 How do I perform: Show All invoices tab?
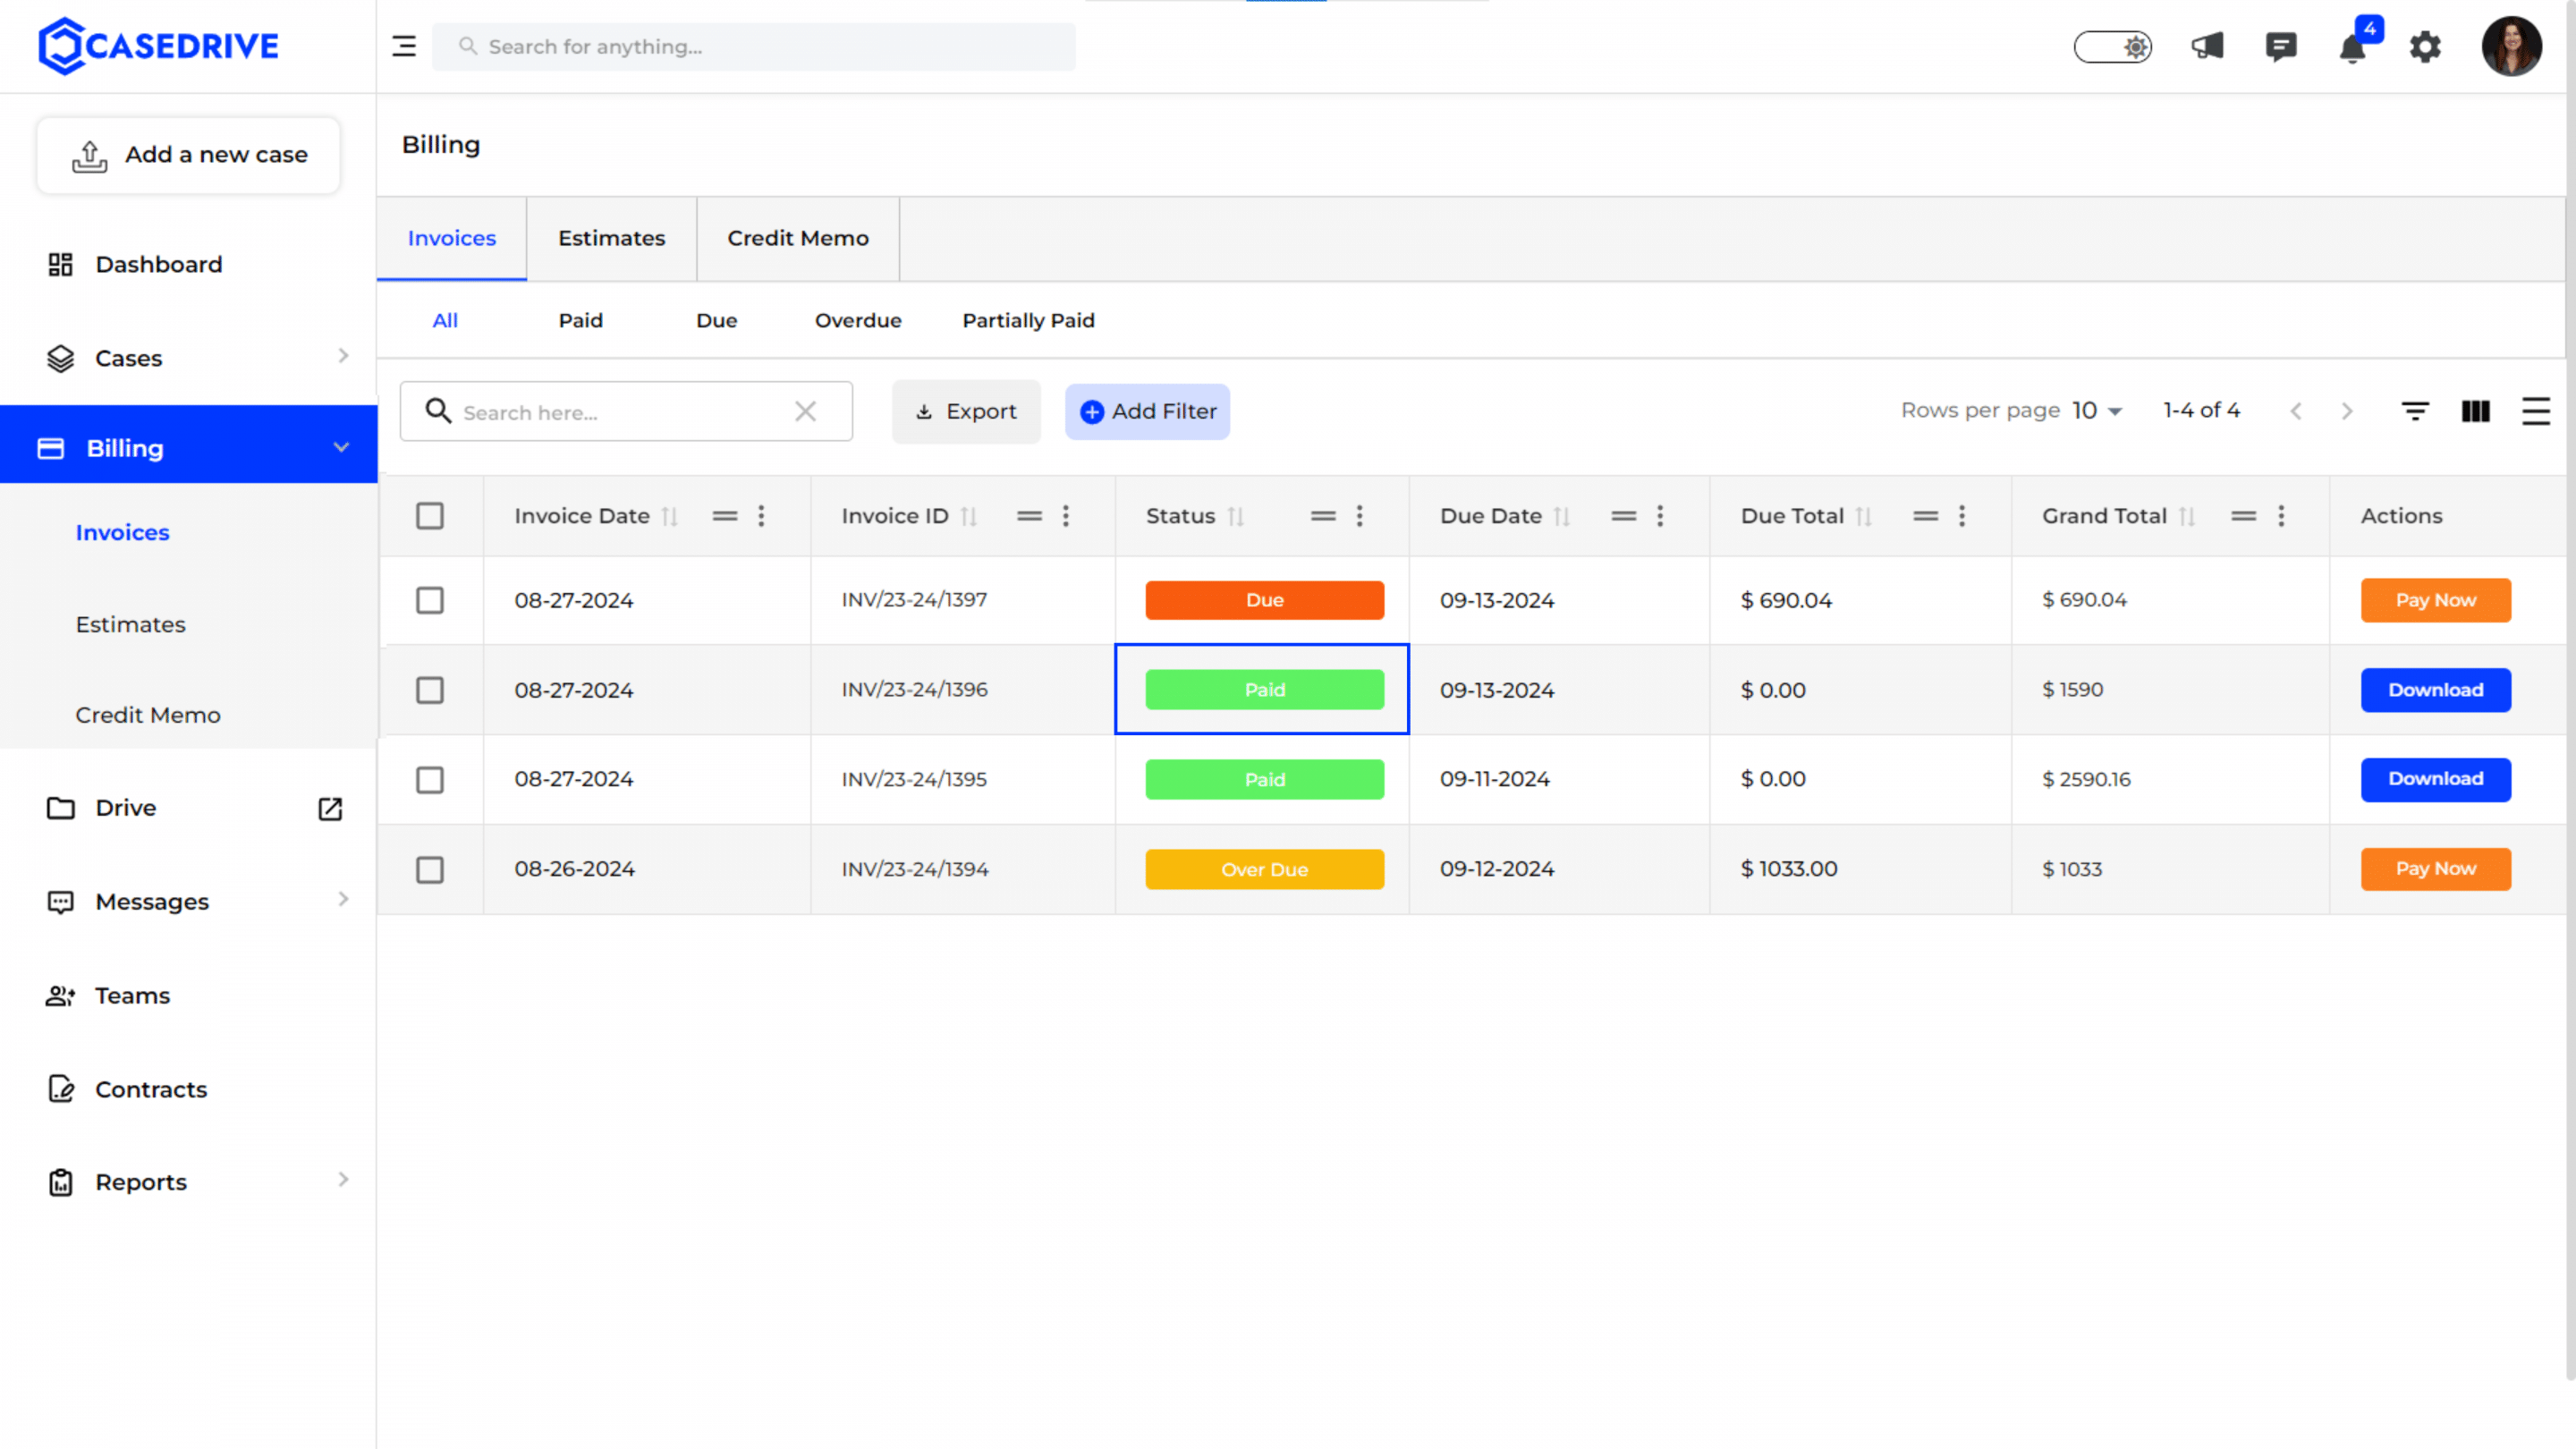445,320
